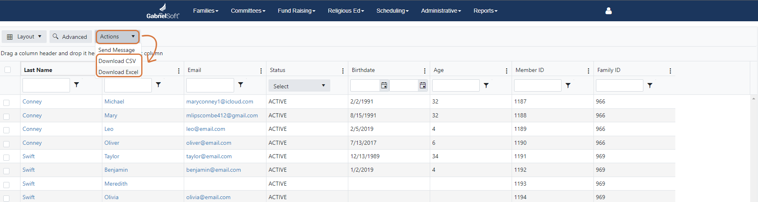Sort by the Status column header

(x=277, y=70)
